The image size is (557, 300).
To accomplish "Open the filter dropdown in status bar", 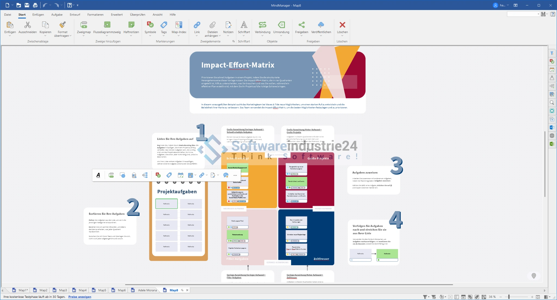I will [429, 297].
